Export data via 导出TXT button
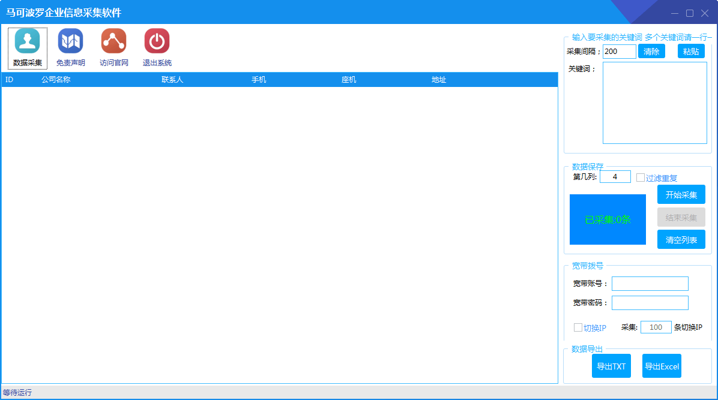Image resolution: width=718 pixels, height=400 pixels. click(x=611, y=366)
